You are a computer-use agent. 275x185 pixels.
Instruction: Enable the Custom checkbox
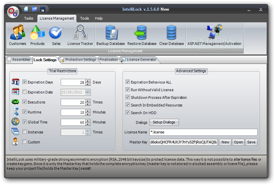[x=24, y=142]
